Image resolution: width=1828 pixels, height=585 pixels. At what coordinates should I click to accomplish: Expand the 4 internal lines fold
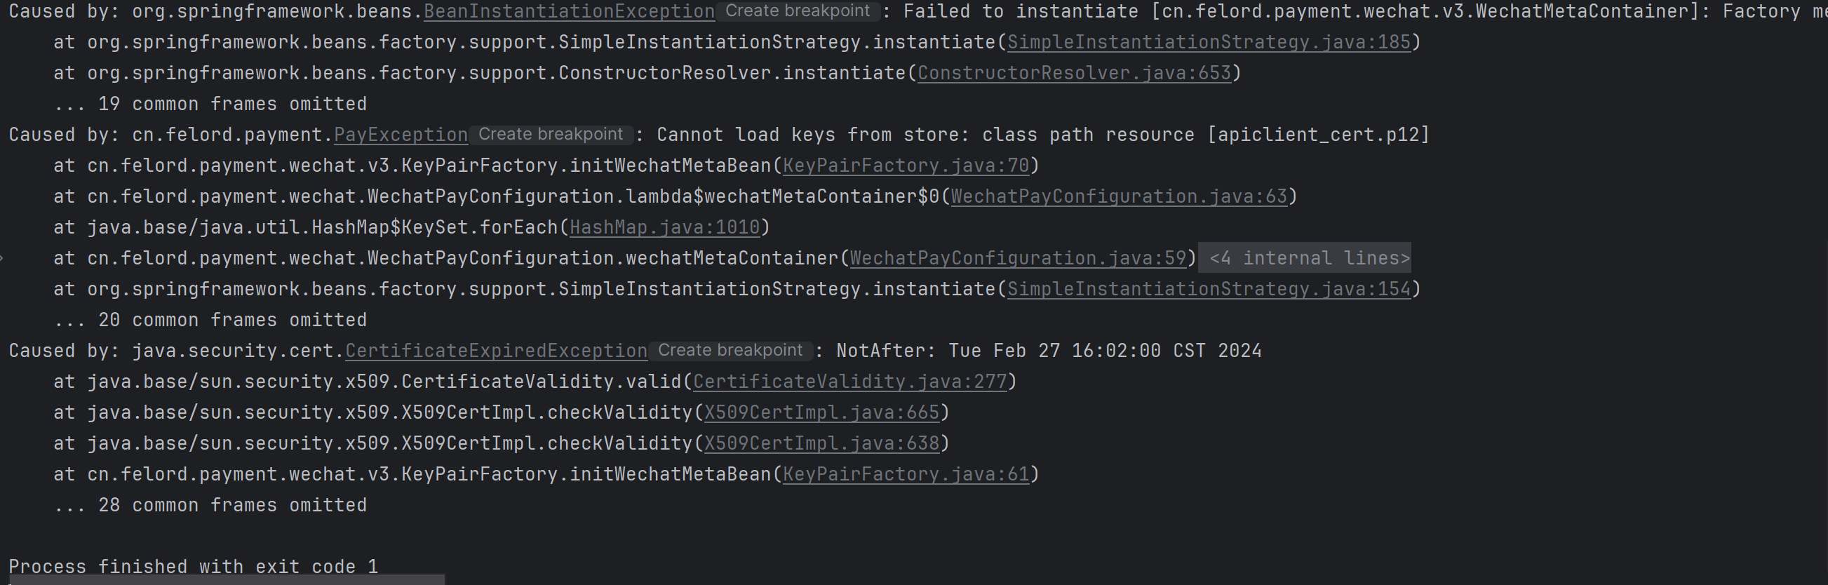coord(1308,258)
